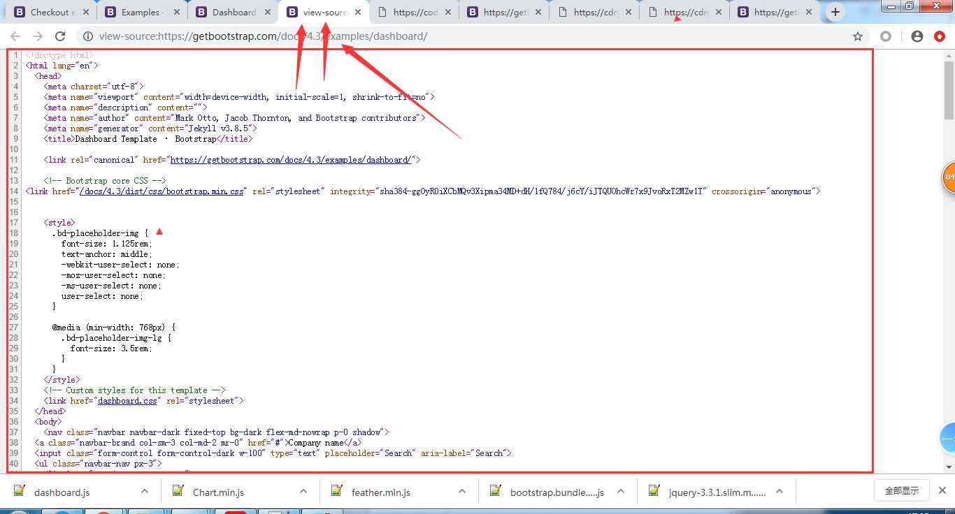The width and height of the screenshot is (955, 514).
Task: Click 'font-size: 1.125rem;' line
Action: point(107,244)
